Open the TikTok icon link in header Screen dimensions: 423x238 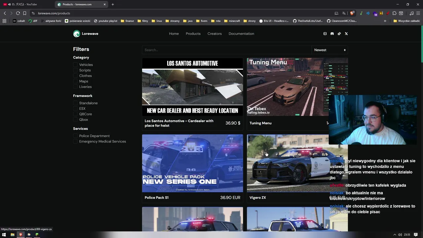(x=339, y=34)
